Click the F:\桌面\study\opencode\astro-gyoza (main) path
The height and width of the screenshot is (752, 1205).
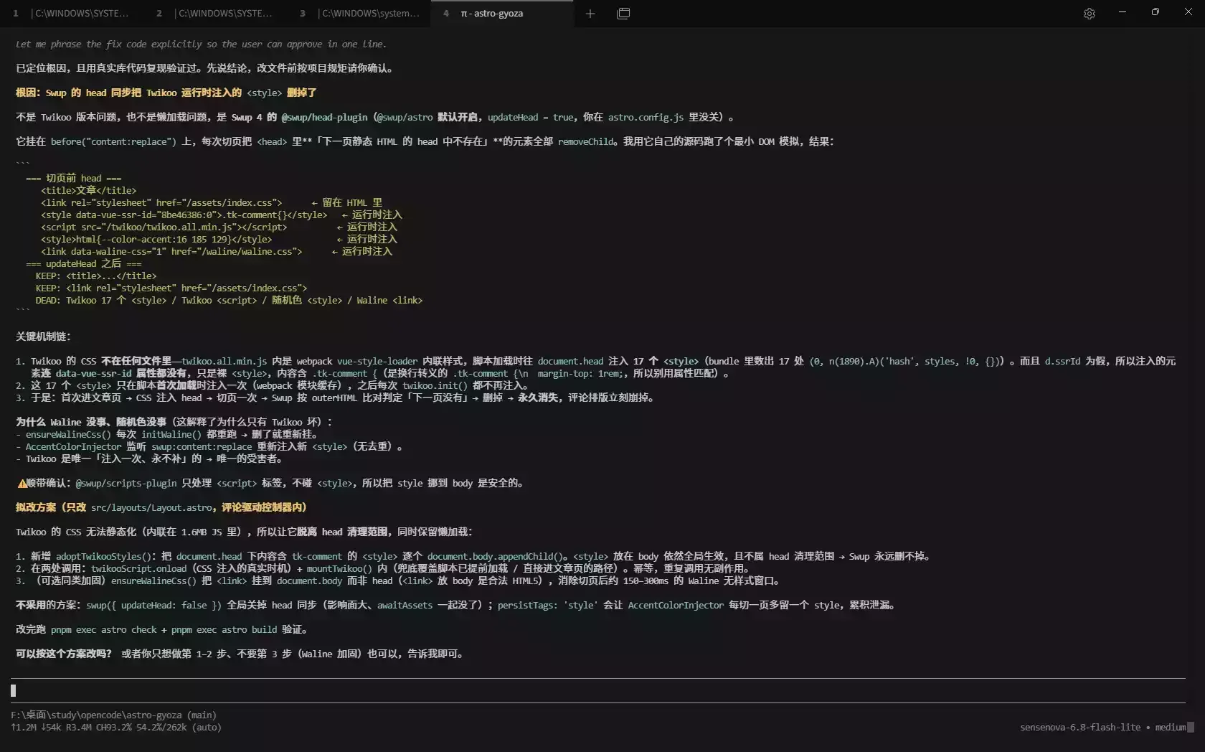[113, 715]
